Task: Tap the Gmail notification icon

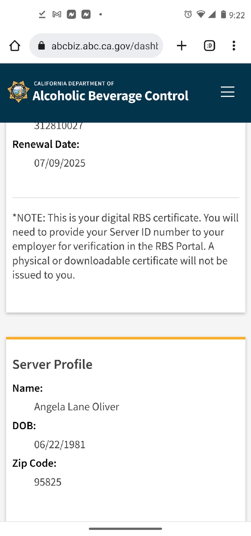Action: [x=57, y=14]
